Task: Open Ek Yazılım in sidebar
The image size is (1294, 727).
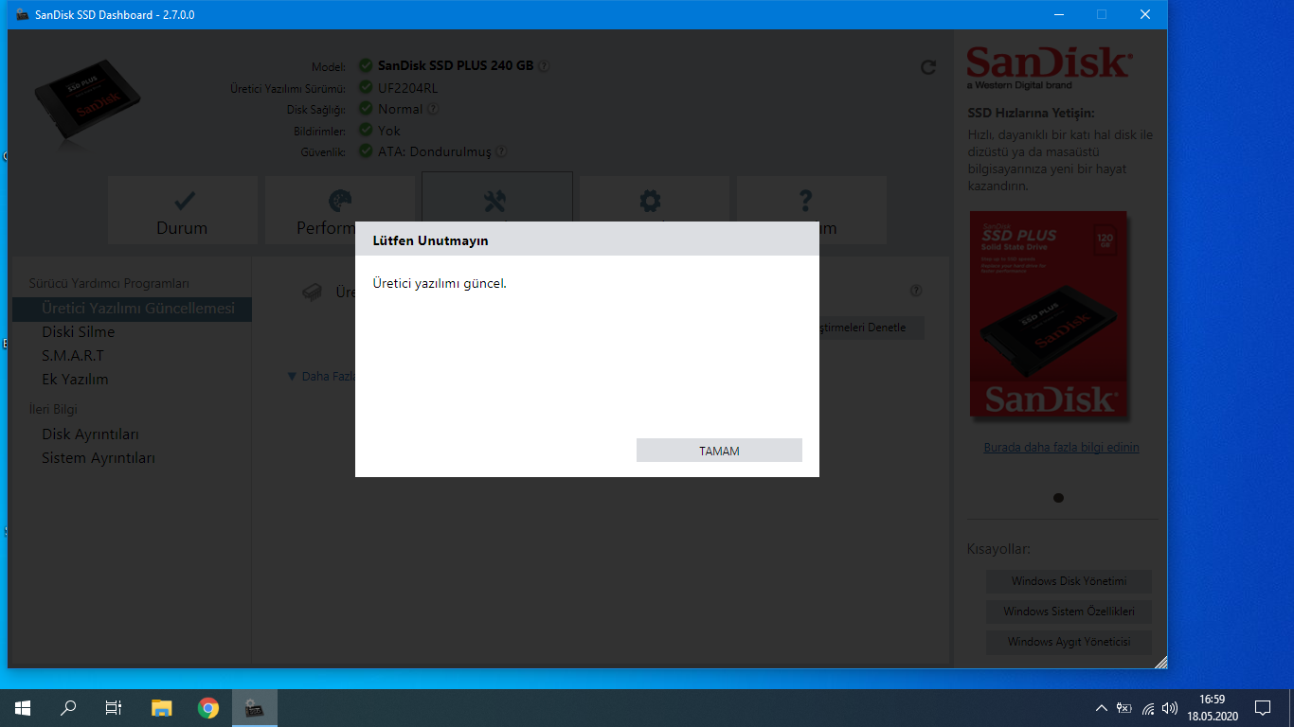Action: click(75, 380)
